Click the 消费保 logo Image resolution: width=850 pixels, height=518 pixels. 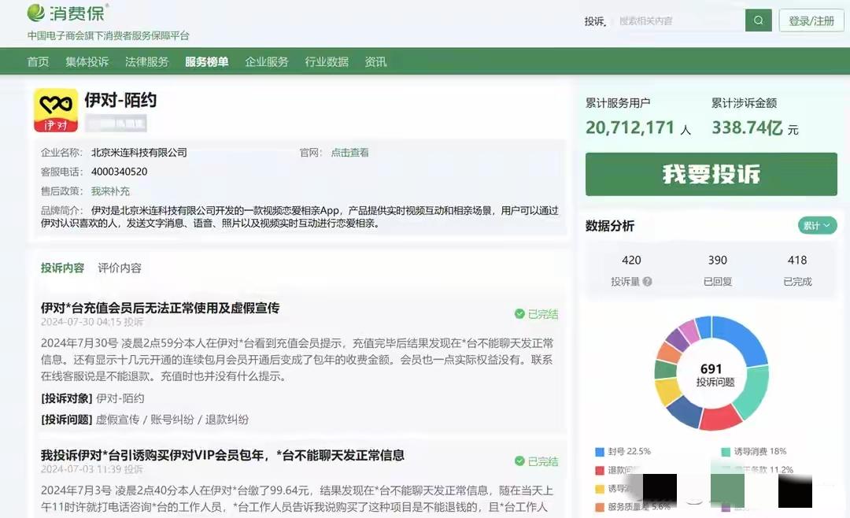click(x=68, y=13)
